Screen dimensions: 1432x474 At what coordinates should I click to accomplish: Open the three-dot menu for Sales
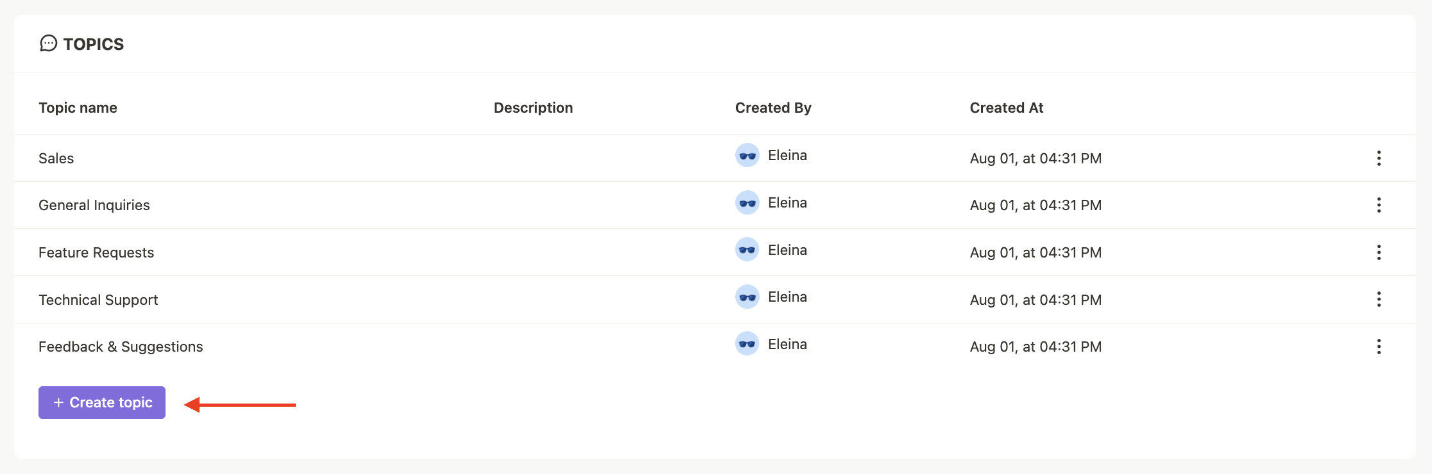(x=1379, y=158)
